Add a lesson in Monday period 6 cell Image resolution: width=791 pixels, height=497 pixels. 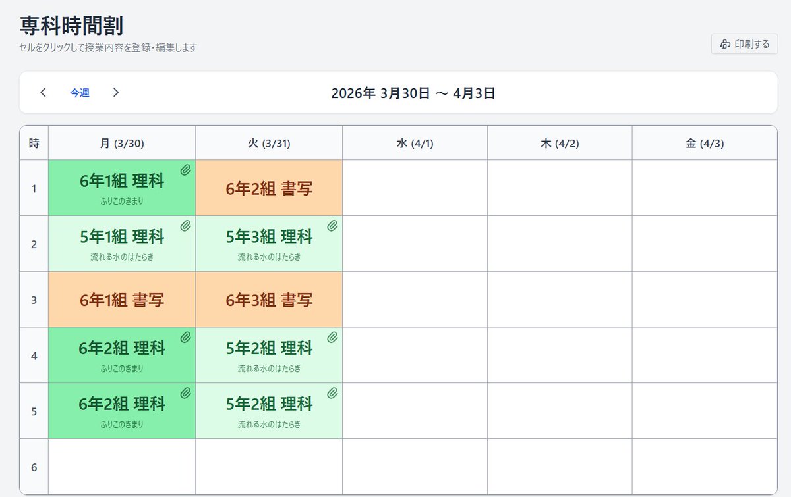pyautogui.click(x=122, y=467)
